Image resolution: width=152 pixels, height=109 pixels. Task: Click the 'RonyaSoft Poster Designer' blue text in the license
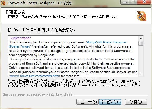click(106, 42)
